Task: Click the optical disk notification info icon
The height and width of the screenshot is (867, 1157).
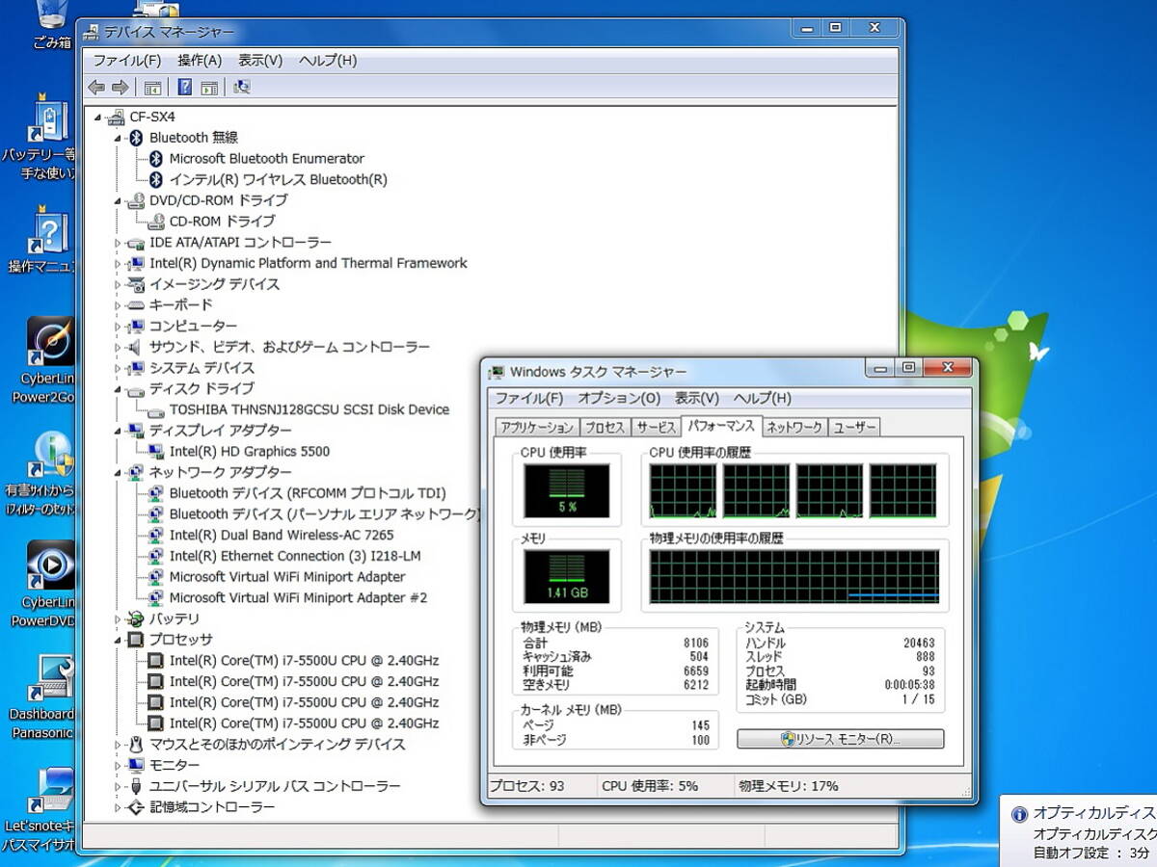Action: 1019,814
